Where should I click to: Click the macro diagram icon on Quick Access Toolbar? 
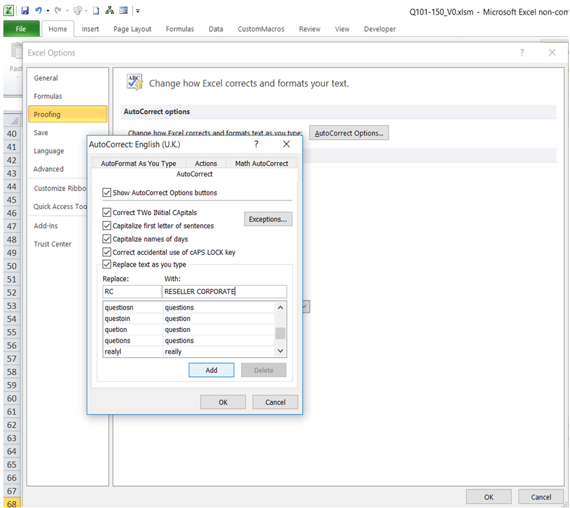(108, 10)
